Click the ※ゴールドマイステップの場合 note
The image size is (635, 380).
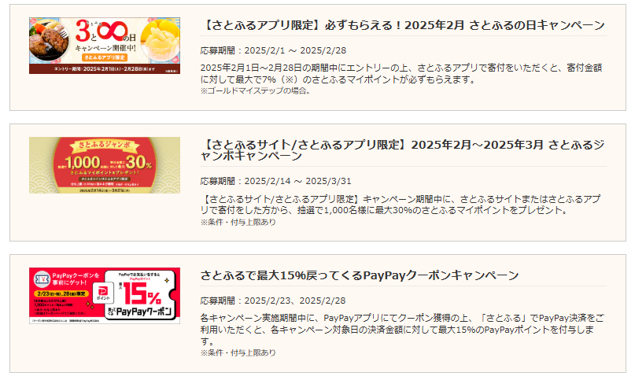[x=256, y=90]
